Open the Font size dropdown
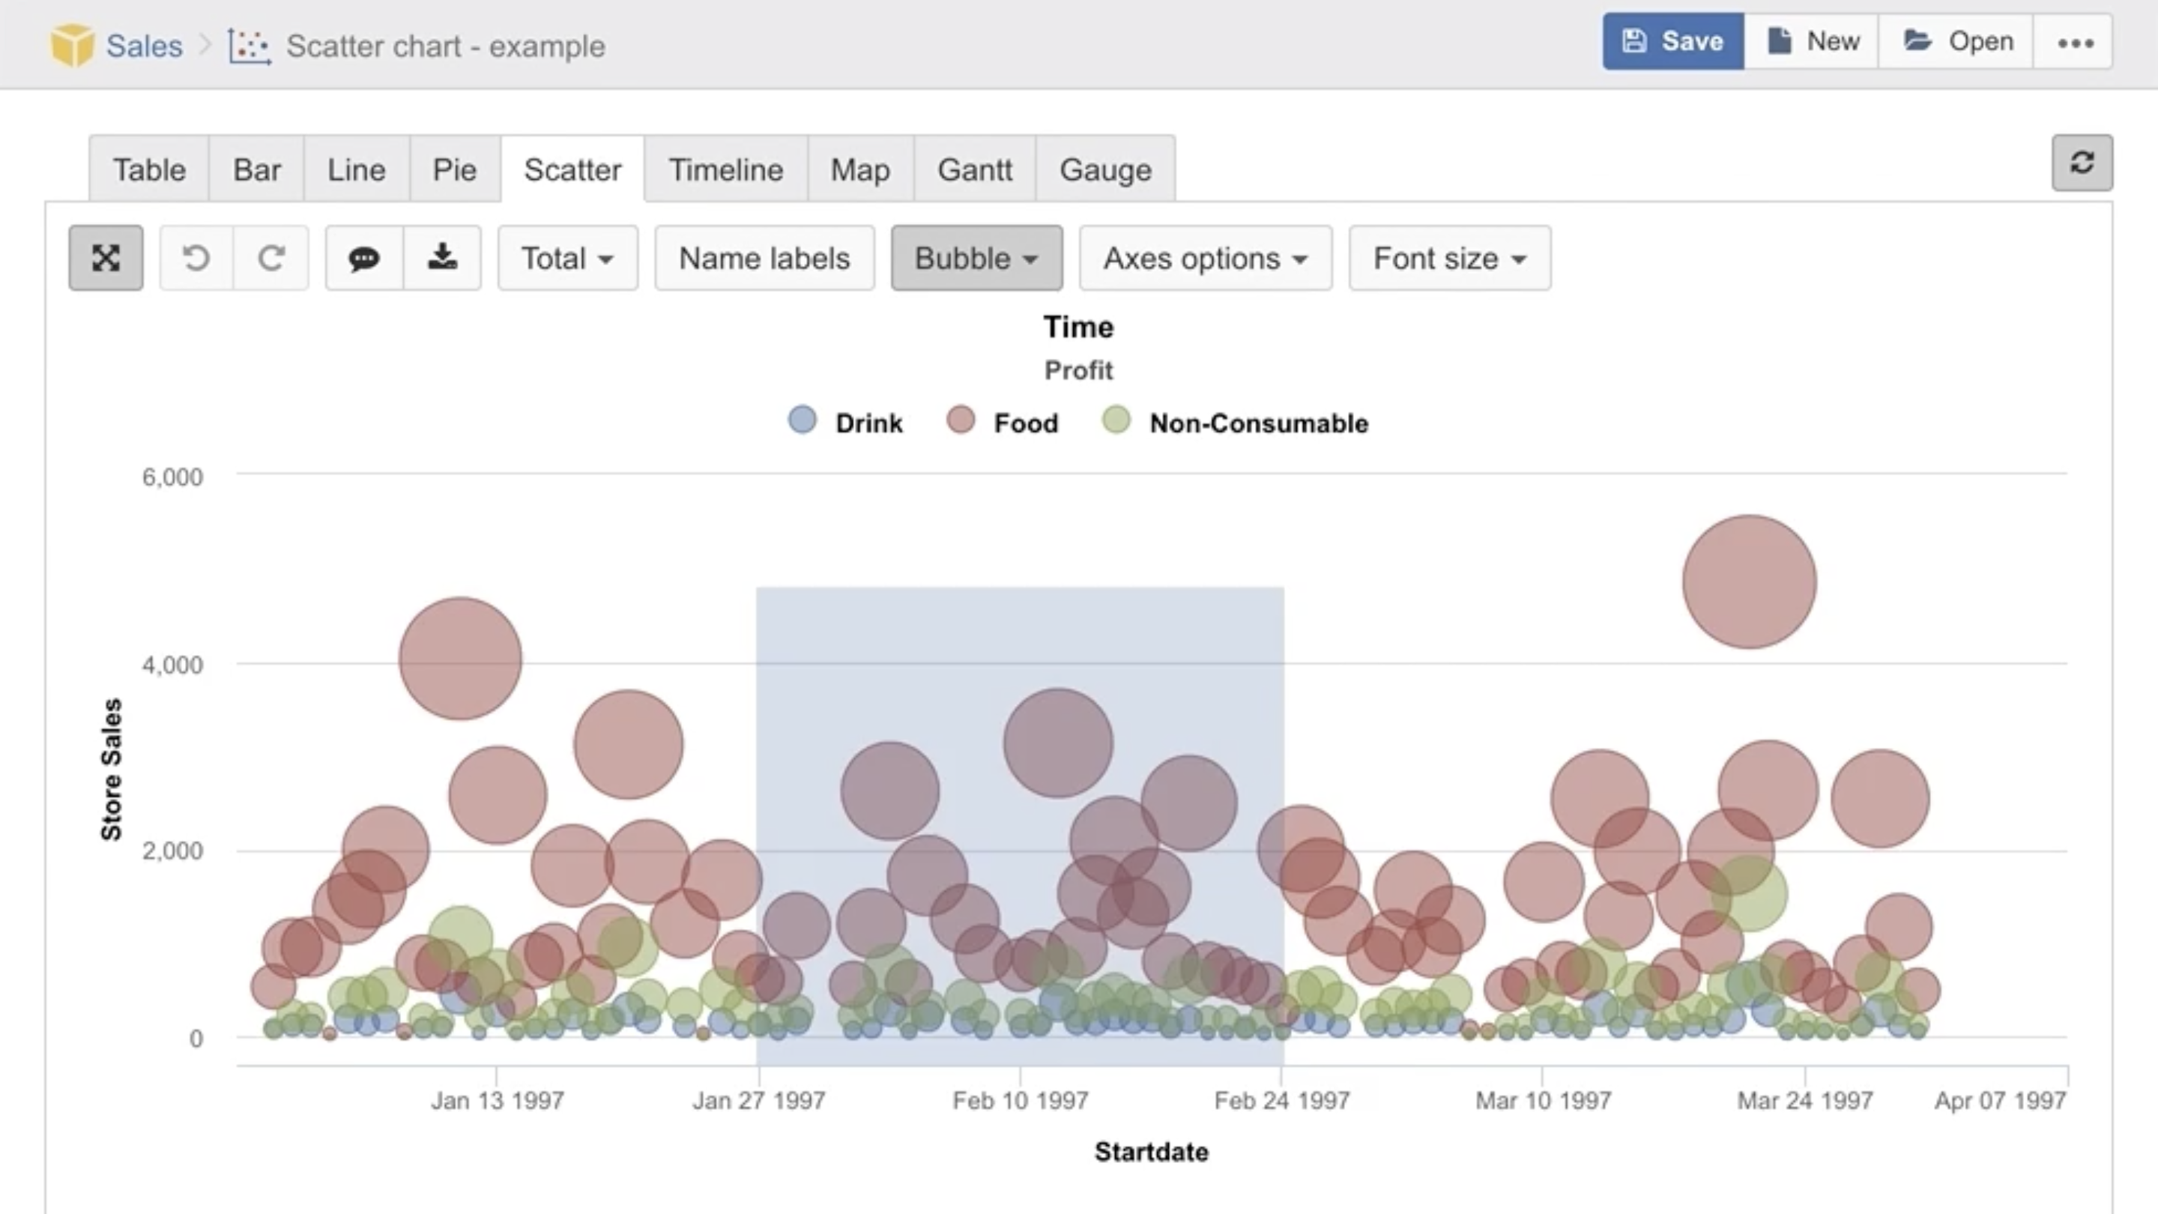The image size is (2158, 1214). 1449,258
